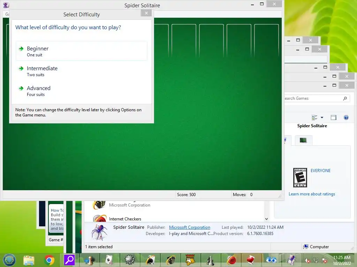357x267 pixels.
Task: Click the muted volume tray icon
Action: (x=307, y=260)
